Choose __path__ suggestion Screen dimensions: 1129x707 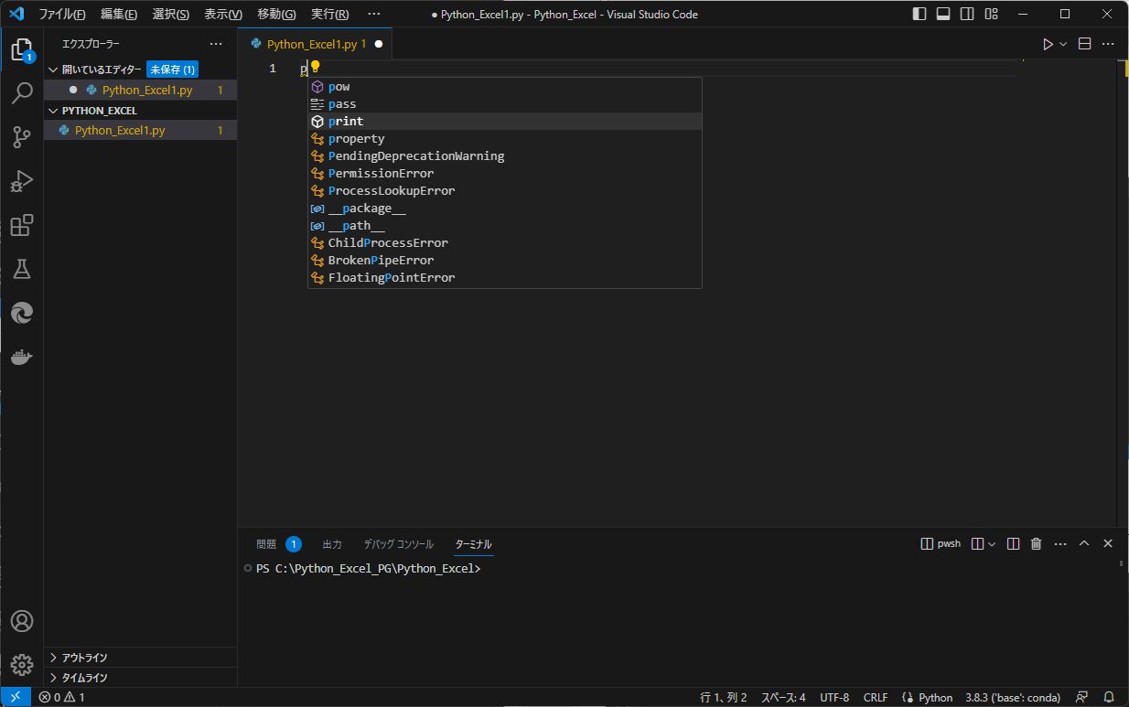pyautogui.click(x=505, y=226)
